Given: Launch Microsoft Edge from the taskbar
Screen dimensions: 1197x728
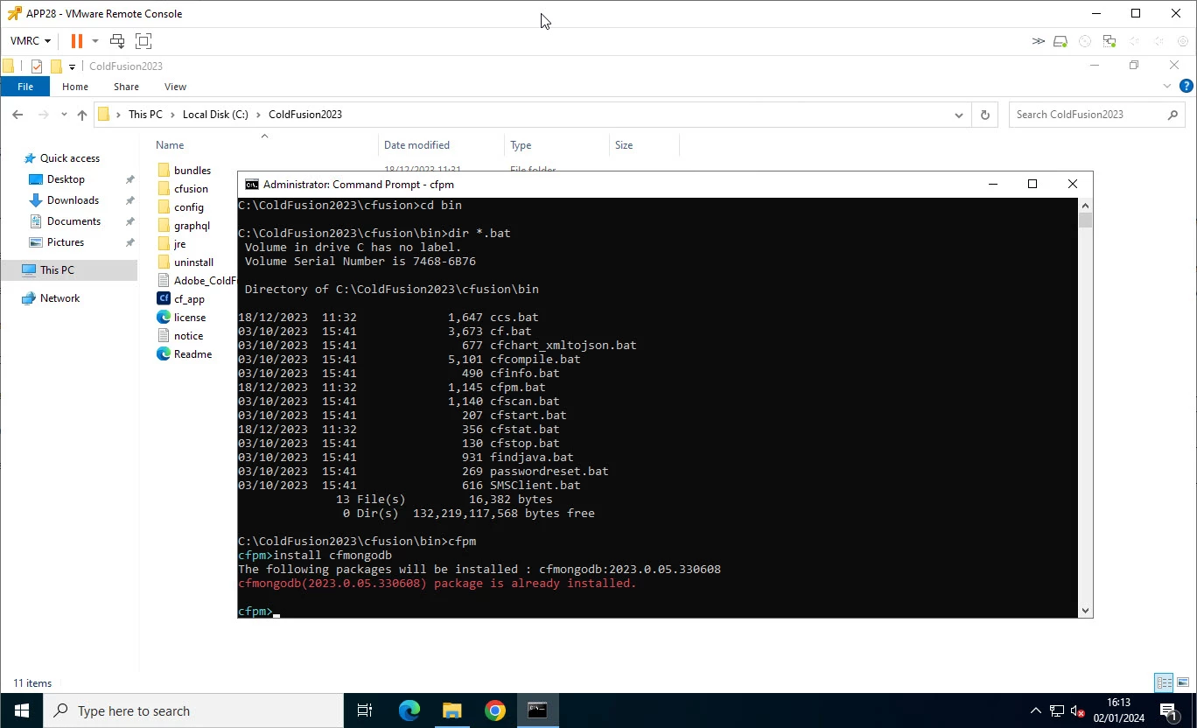Looking at the screenshot, I should tap(409, 710).
